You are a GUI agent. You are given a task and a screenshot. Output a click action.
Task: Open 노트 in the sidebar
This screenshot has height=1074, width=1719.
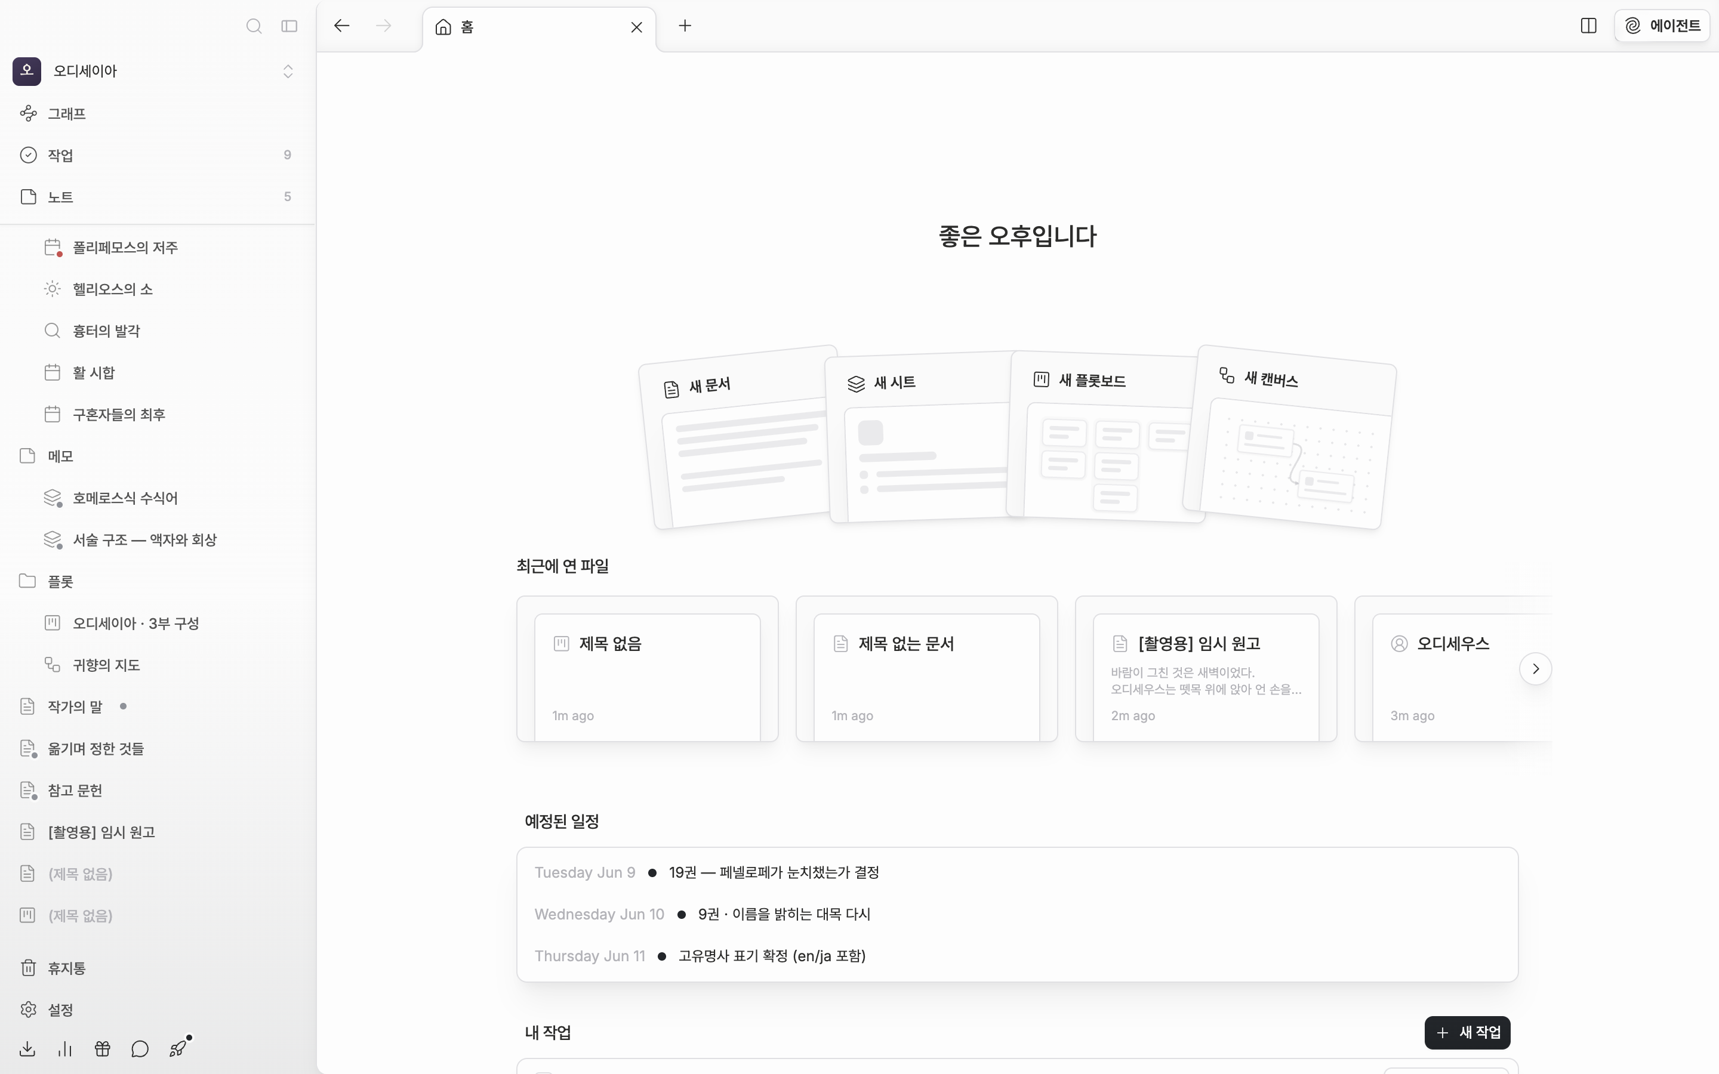157,197
